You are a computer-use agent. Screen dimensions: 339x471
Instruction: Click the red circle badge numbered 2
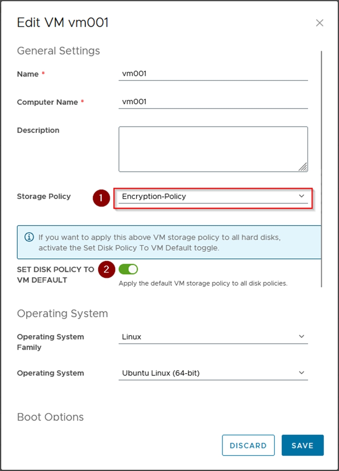coord(107,269)
